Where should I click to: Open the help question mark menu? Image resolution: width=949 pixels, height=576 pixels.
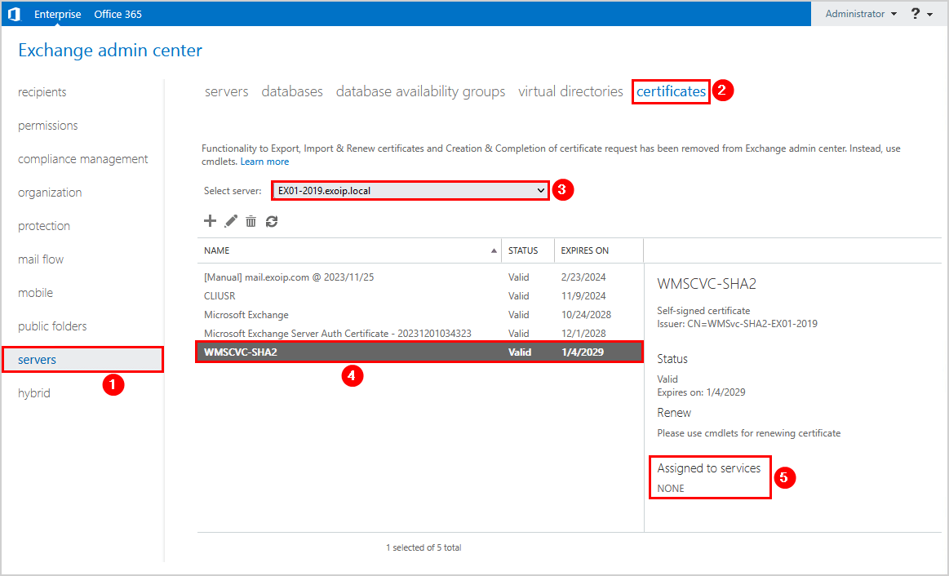(x=921, y=14)
